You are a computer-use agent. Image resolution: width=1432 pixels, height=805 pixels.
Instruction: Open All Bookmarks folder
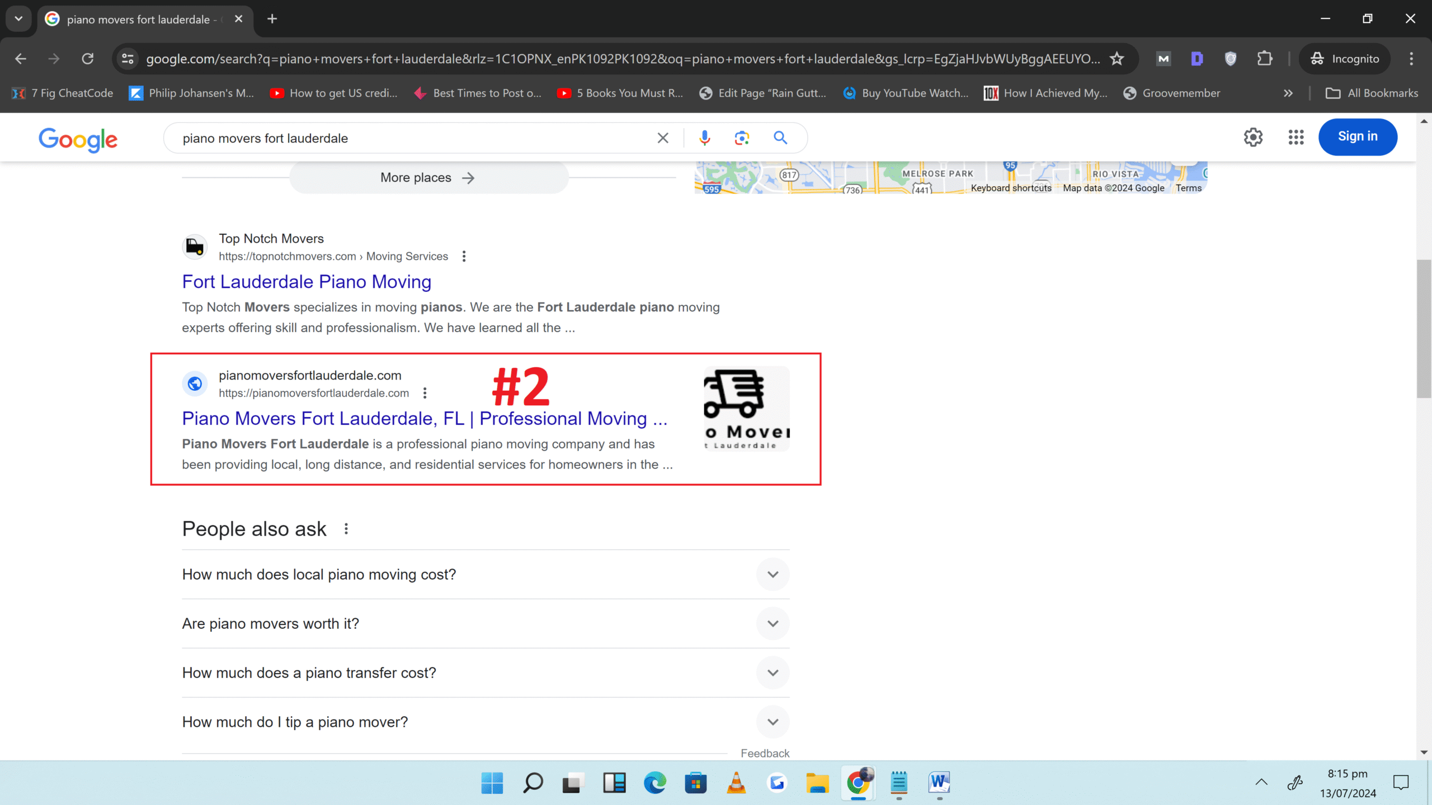coord(1372,93)
